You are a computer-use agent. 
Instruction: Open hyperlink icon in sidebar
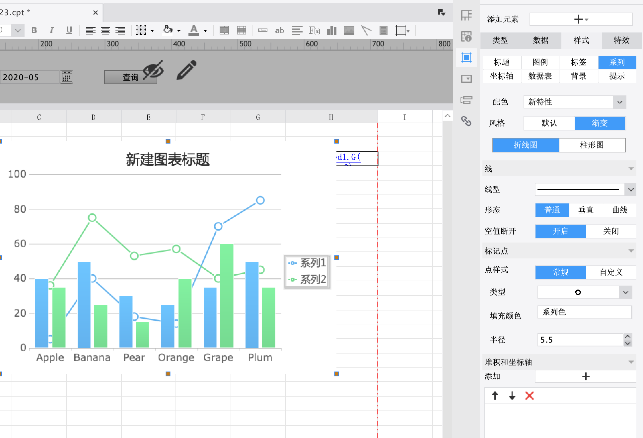pos(466,121)
